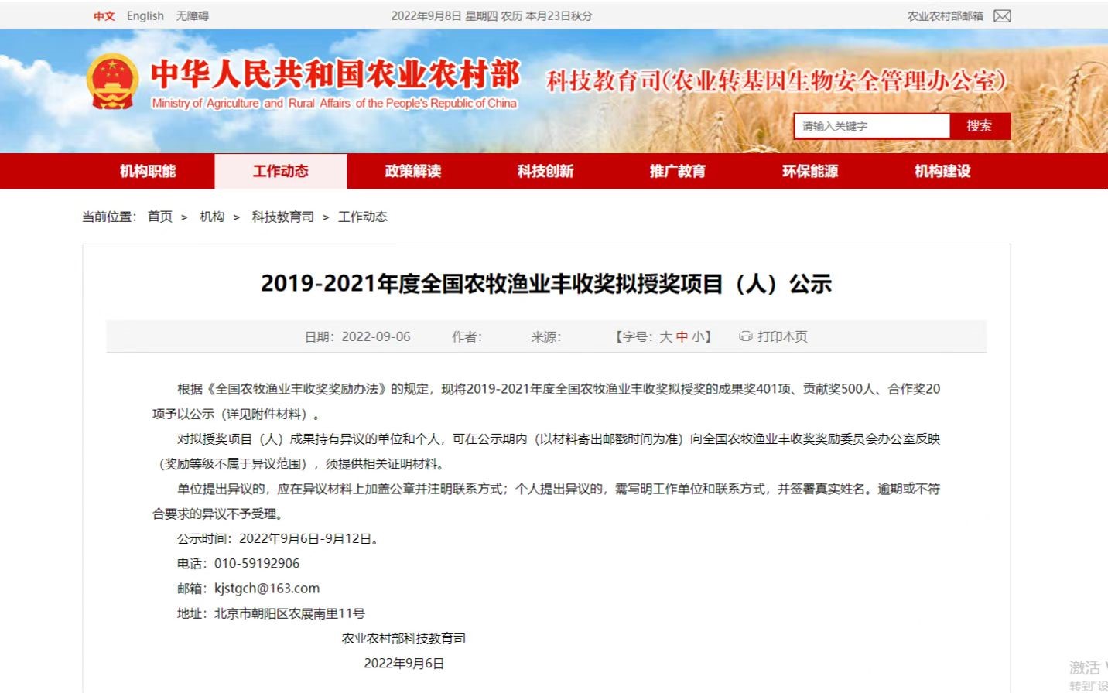This screenshot has width=1108, height=693.
Task: Click 科技教育司 in the breadcrumb
Action: click(282, 217)
